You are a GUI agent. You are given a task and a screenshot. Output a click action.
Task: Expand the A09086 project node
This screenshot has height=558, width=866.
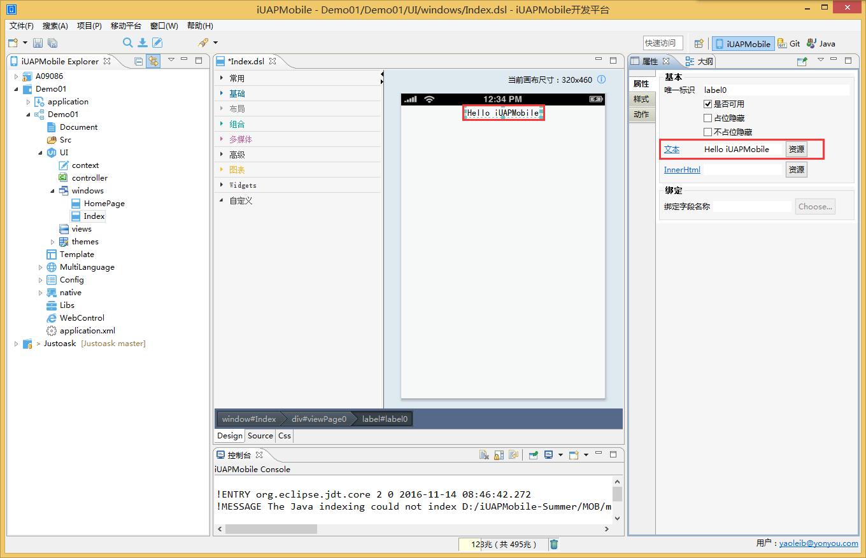(x=16, y=76)
